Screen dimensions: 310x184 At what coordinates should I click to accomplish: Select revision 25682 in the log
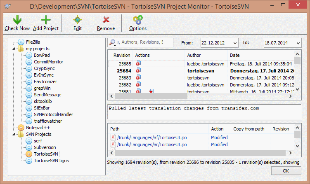coord(201,85)
